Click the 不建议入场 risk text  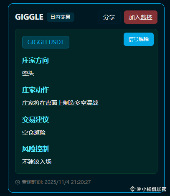[37, 162]
